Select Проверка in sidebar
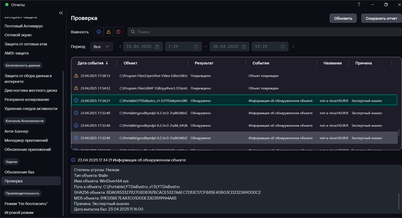The width and height of the screenshot is (402, 218). click(31, 181)
